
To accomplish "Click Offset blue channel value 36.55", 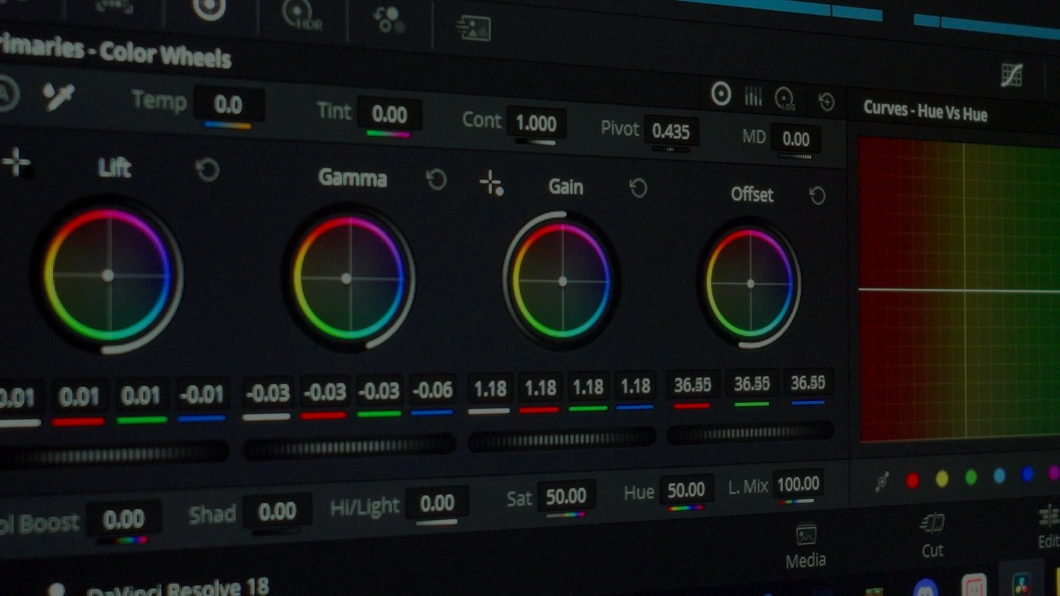I will coord(808,382).
